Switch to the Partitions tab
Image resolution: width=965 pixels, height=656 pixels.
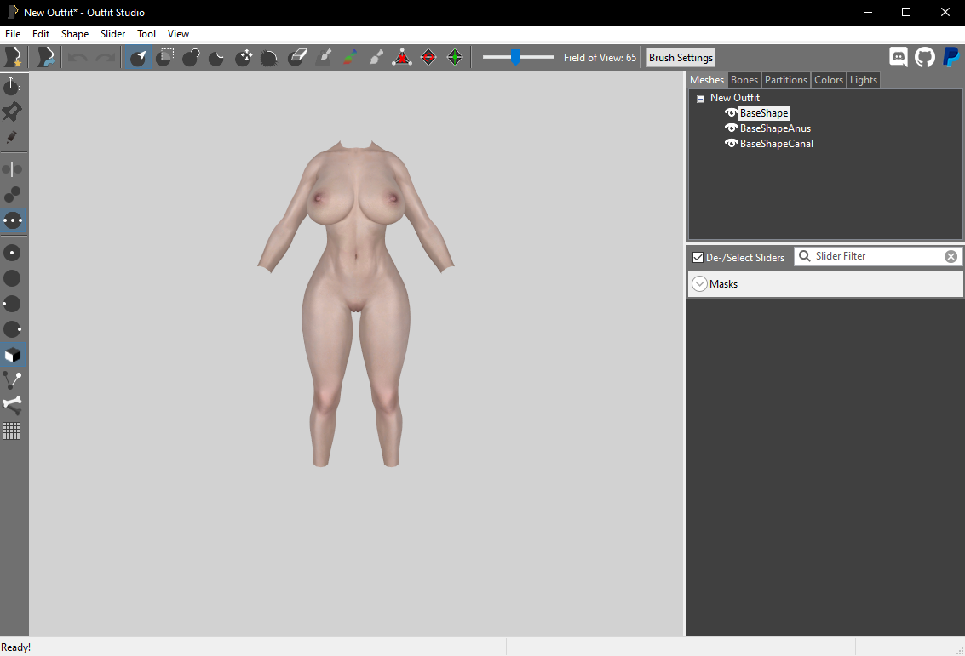[786, 80]
